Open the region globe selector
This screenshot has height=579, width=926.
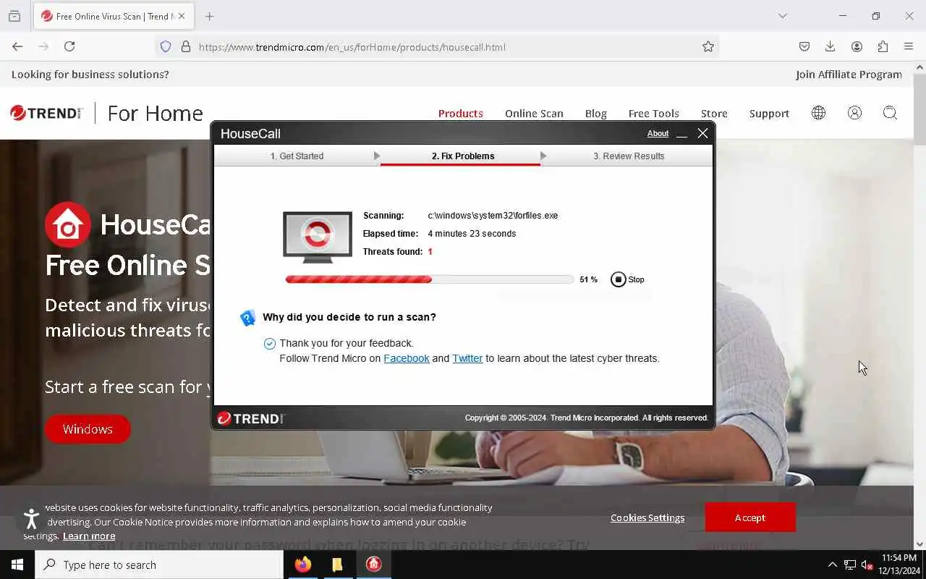tap(818, 113)
